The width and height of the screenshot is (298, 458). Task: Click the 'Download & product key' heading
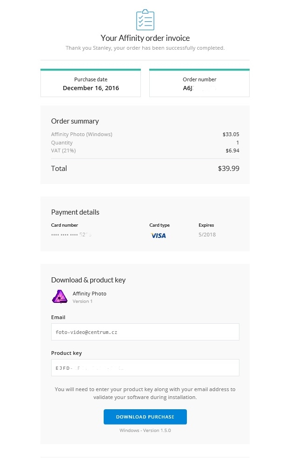(88, 280)
